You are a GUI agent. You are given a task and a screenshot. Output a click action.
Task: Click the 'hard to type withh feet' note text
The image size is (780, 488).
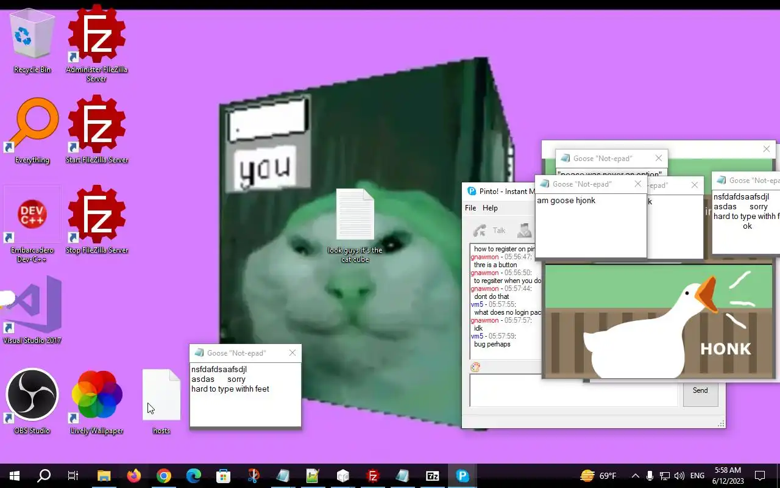pos(230,389)
